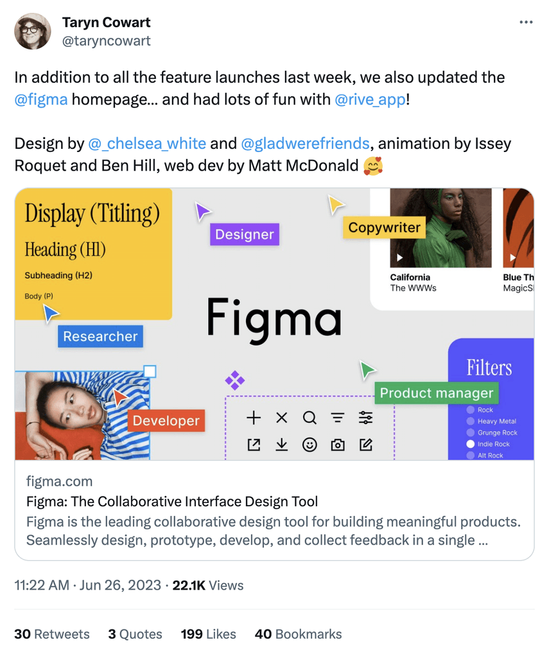Open the adjustment sliders icon
This screenshot has height=657, width=549.
(x=366, y=418)
